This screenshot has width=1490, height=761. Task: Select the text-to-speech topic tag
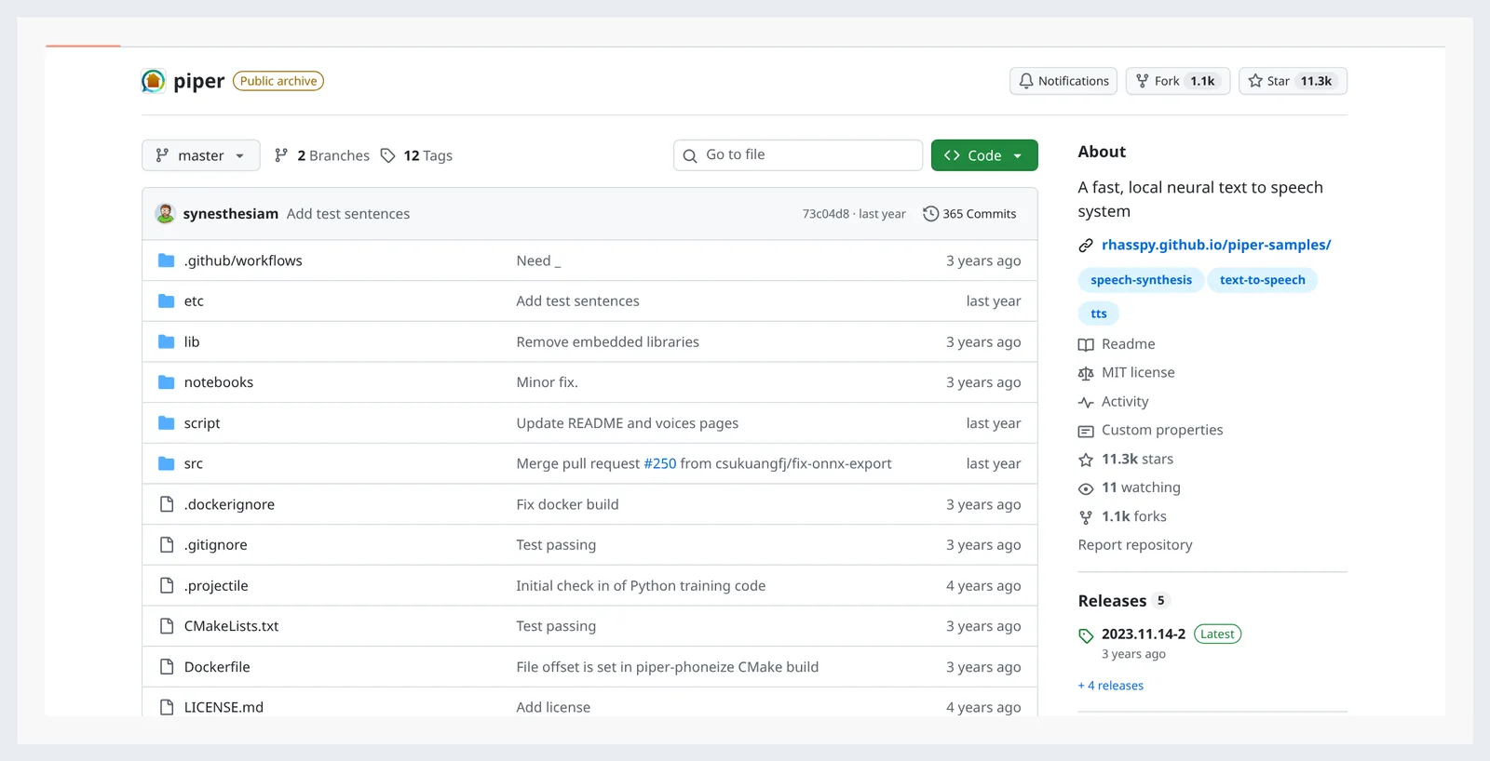pos(1263,280)
